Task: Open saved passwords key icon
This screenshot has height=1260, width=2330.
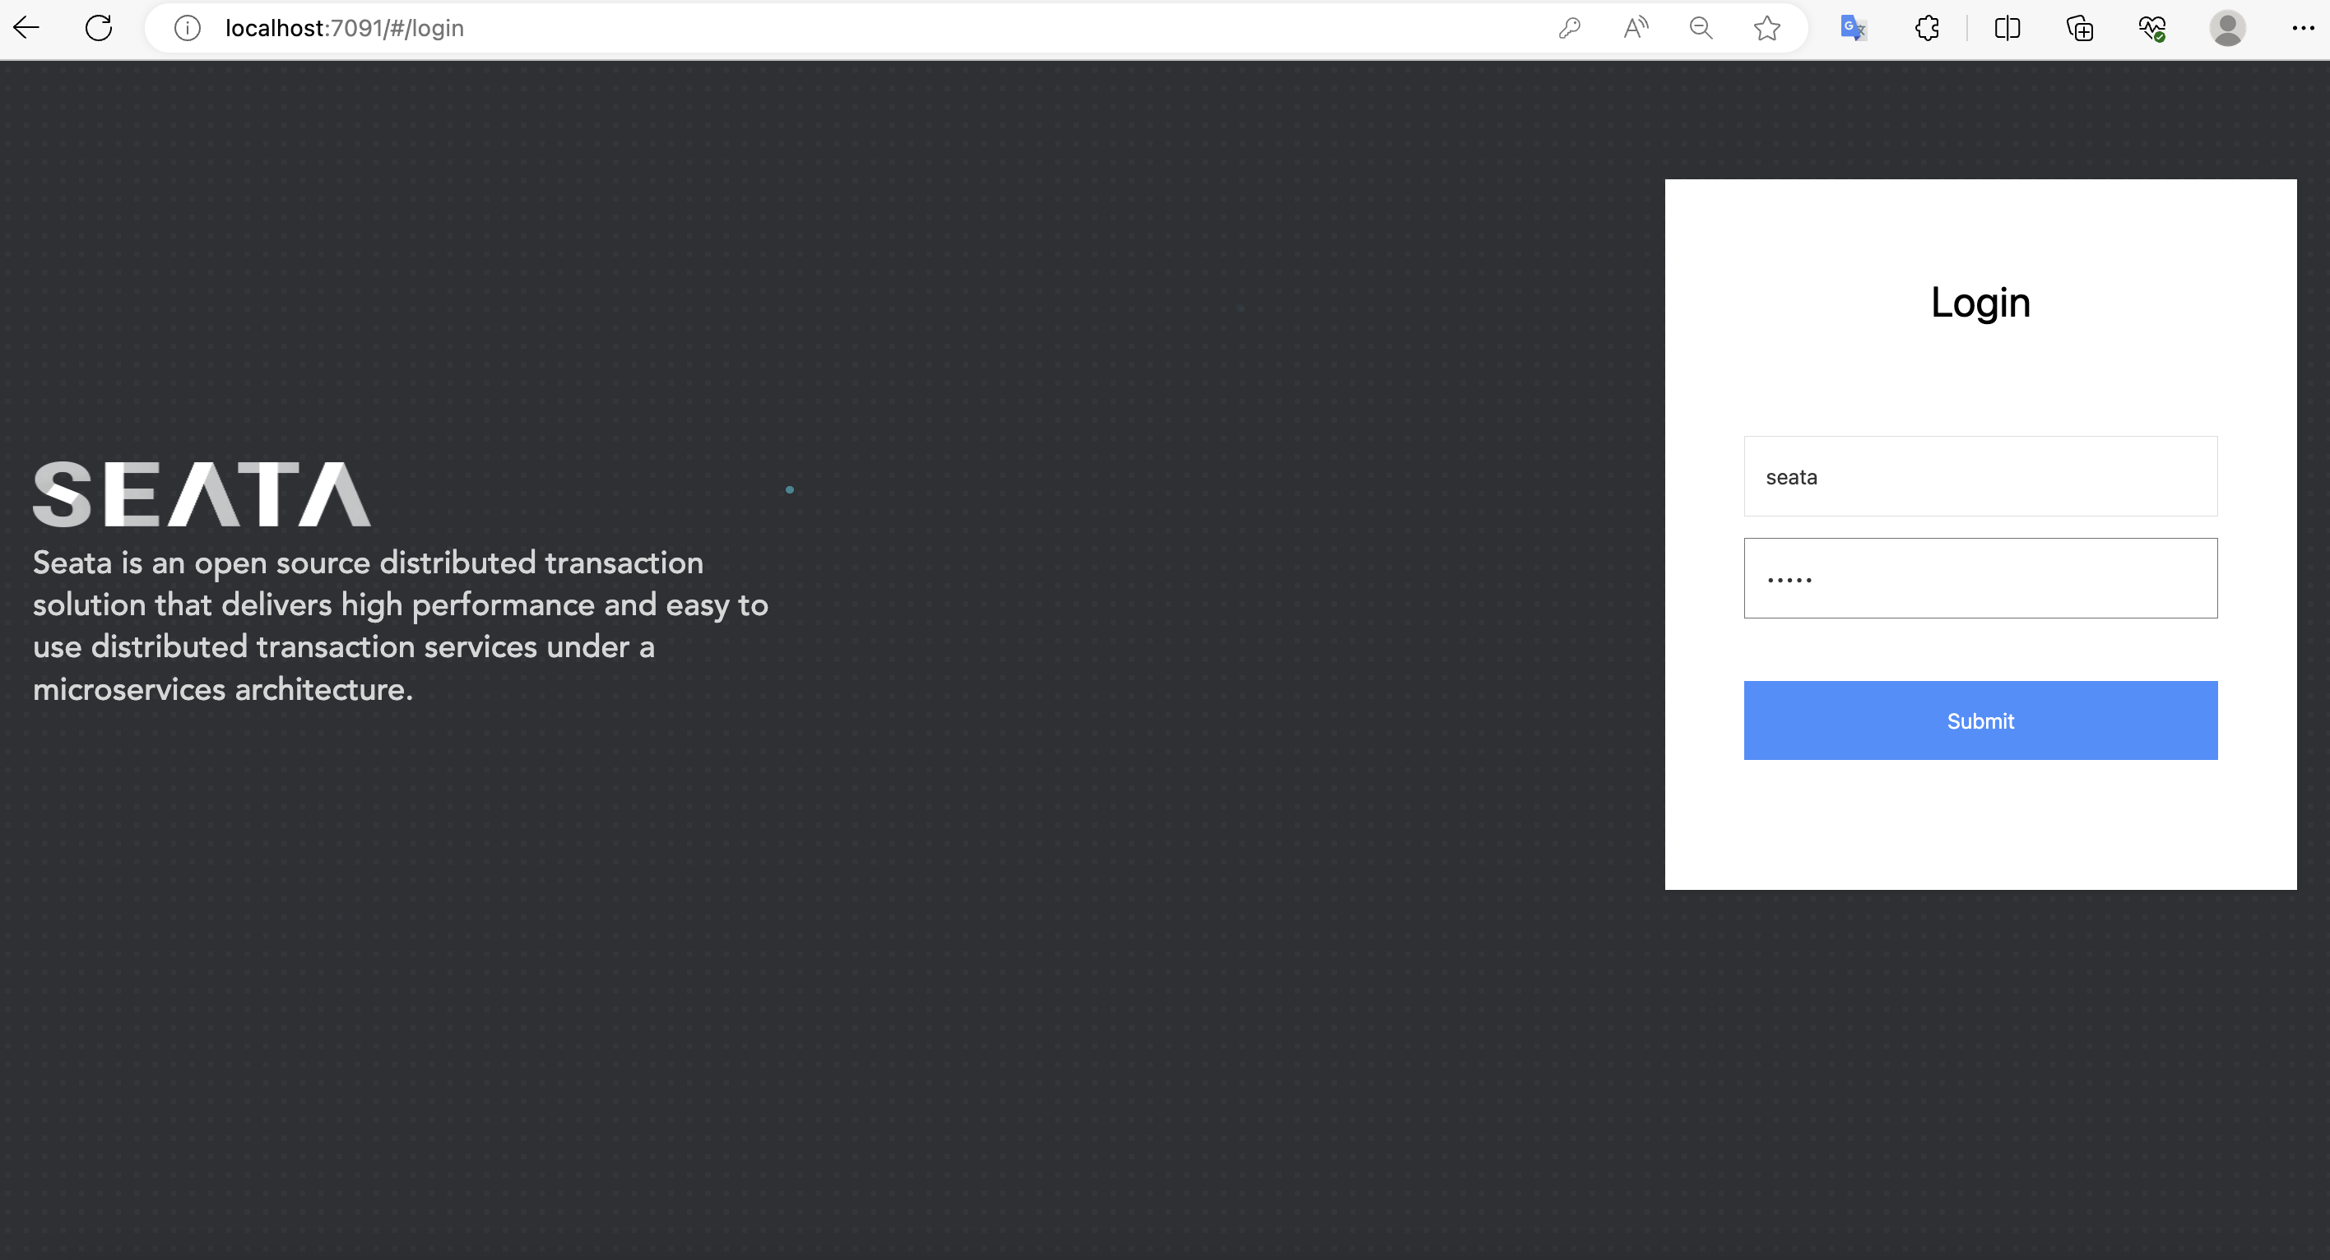Action: point(1569,28)
